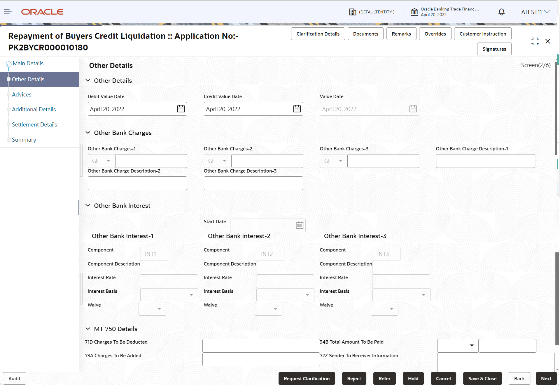The height and width of the screenshot is (385, 560).
Task: Open the Customer Instruction panel
Action: (x=483, y=34)
